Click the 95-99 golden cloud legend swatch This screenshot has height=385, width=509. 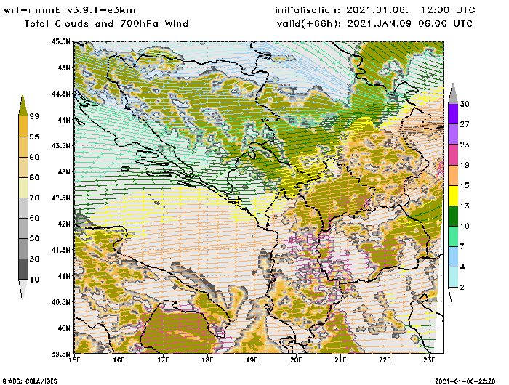click(23, 126)
